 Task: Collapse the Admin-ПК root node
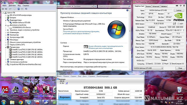click(x=3, y=13)
